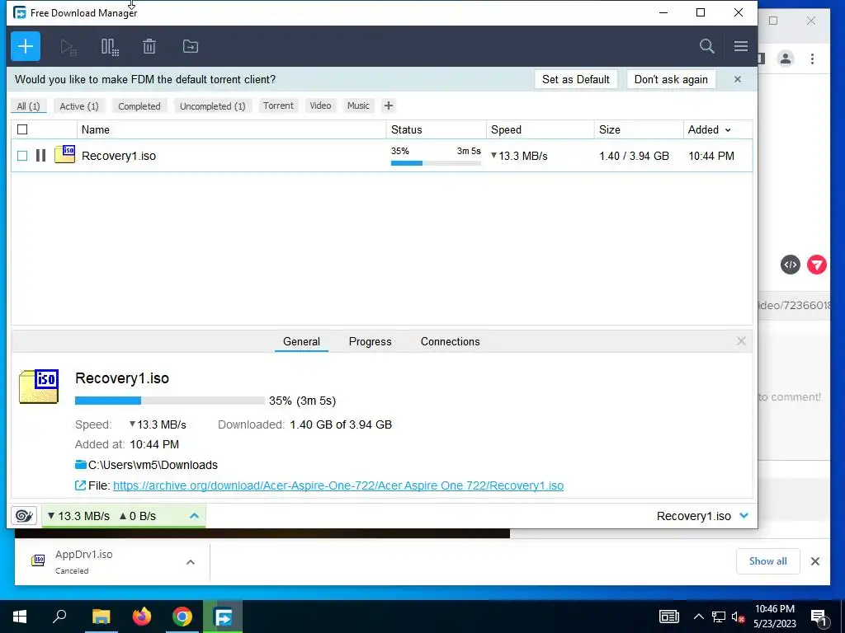
Task: Open the search magnifier in FDM
Action: (707, 46)
